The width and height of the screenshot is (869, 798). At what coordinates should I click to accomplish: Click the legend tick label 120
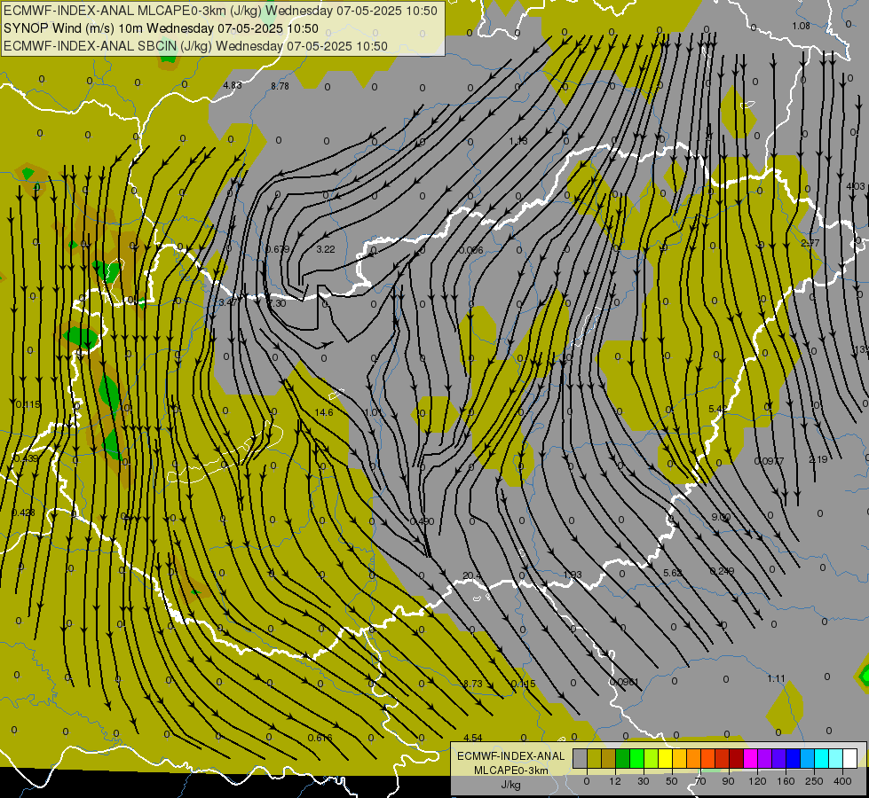click(x=757, y=781)
